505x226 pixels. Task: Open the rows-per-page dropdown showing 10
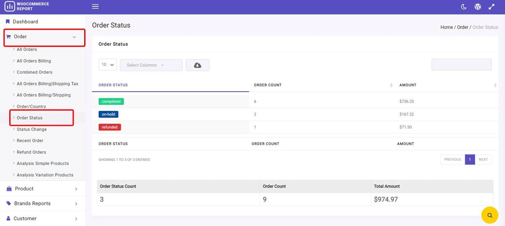108,65
